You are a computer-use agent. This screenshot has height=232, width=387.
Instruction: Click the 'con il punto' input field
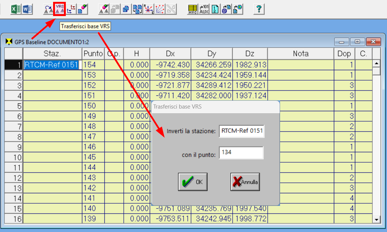241,153
